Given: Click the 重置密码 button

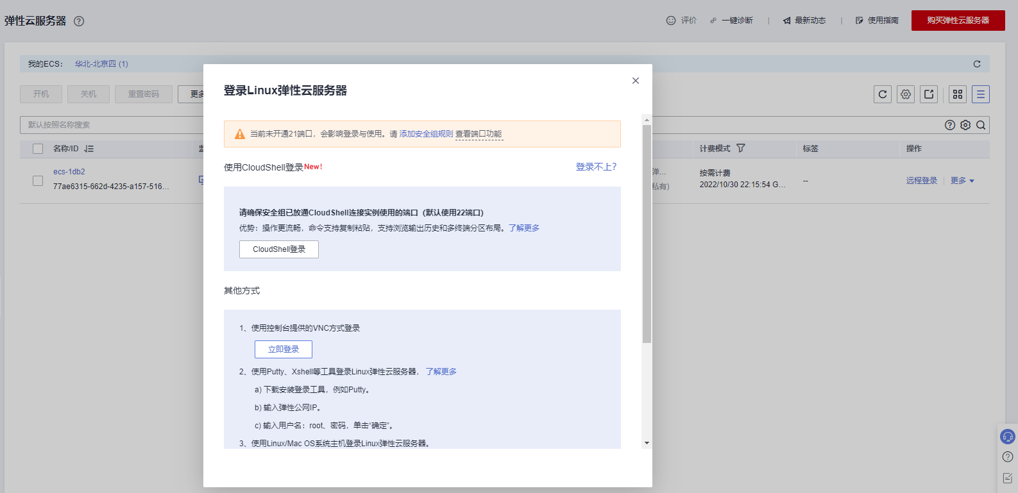Looking at the screenshot, I should pyautogui.click(x=144, y=94).
